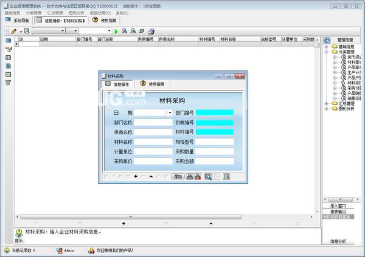Open the 使用指南 tab in main window
365x257 pixels.
pyautogui.click(x=104, y=21)
